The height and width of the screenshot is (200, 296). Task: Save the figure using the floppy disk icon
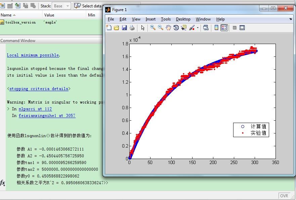coord(124,28)
